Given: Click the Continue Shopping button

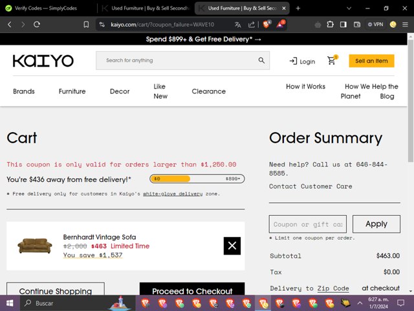Looking at the screenshot, I should click(x=56, y=289).
